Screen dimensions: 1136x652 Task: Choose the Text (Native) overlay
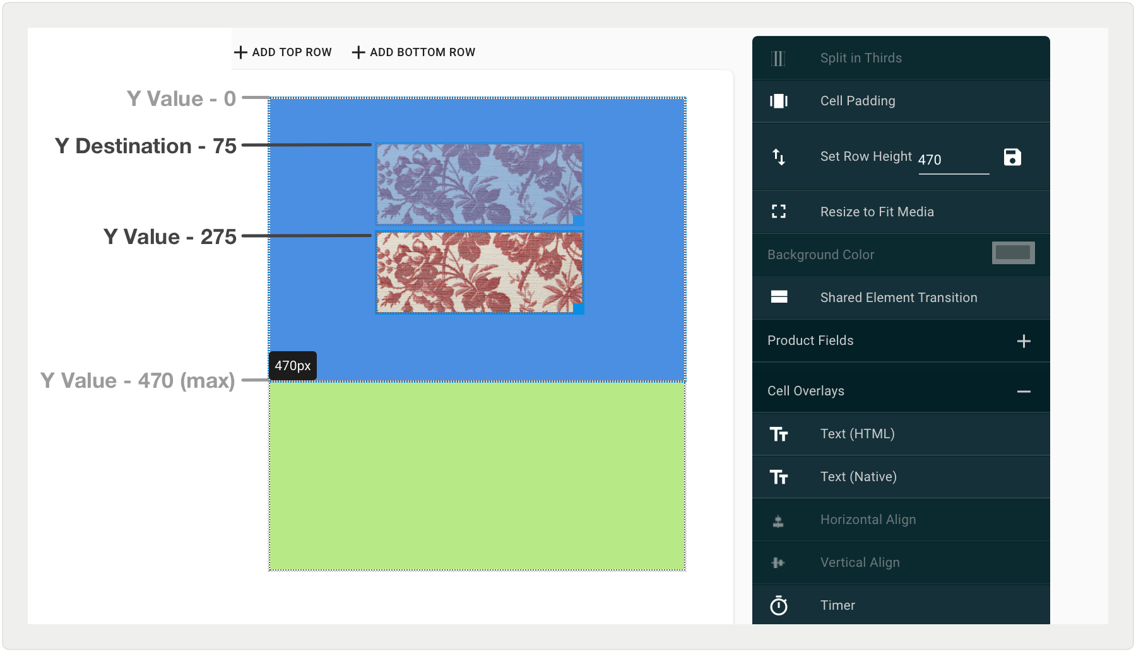point(901,477)
